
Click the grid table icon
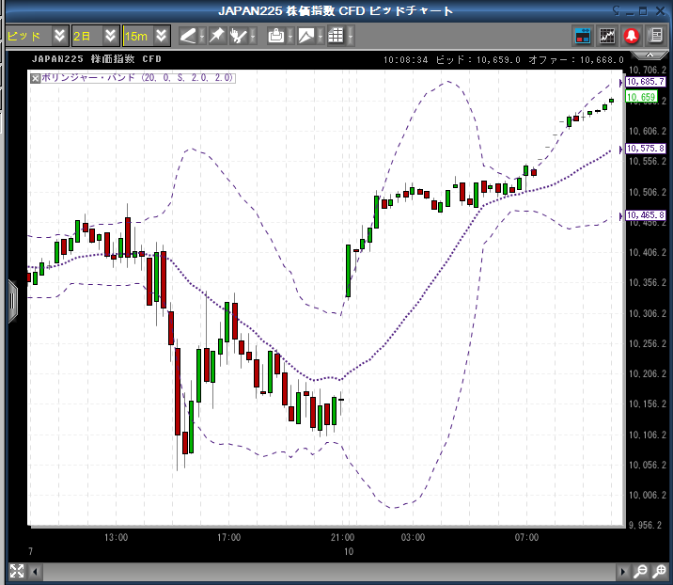click(x=336, y=36)
